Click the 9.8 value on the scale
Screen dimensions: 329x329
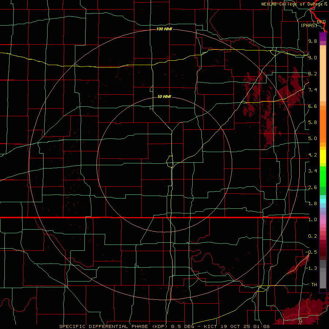313,41
